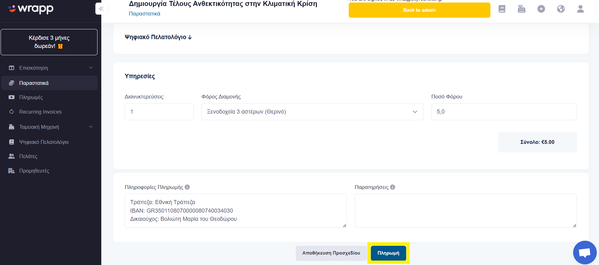599x265 pixels.
Task: Open the book icon in the top bar
Action: point(502,9)
